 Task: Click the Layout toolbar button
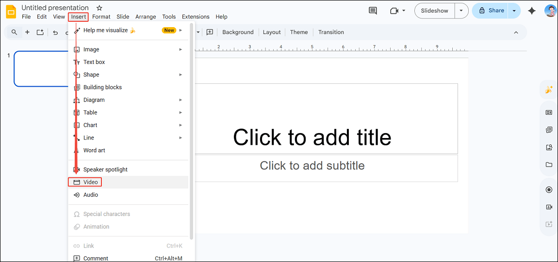click(272, 32)
